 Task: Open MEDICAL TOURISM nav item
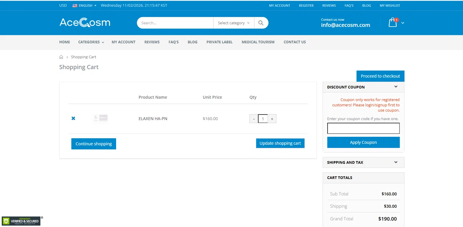point(258,42)
